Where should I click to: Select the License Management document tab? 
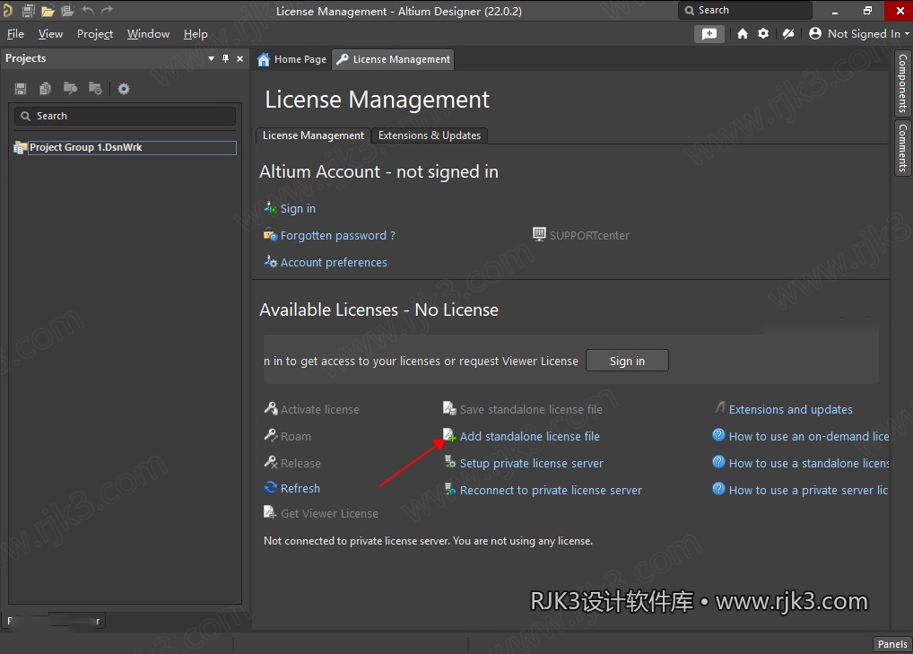click(x=393, y=59)
